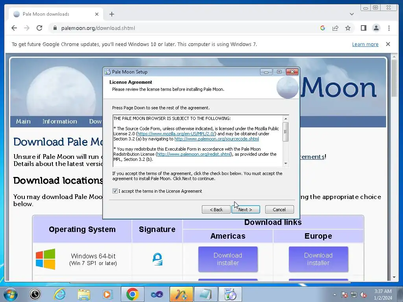This screenshot has width=403, height=302.
Task: Open the clock application in the taskbar
Action: [x=35, y=294]
